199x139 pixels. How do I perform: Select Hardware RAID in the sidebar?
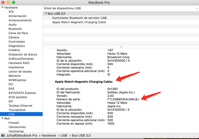click(19, 63)
